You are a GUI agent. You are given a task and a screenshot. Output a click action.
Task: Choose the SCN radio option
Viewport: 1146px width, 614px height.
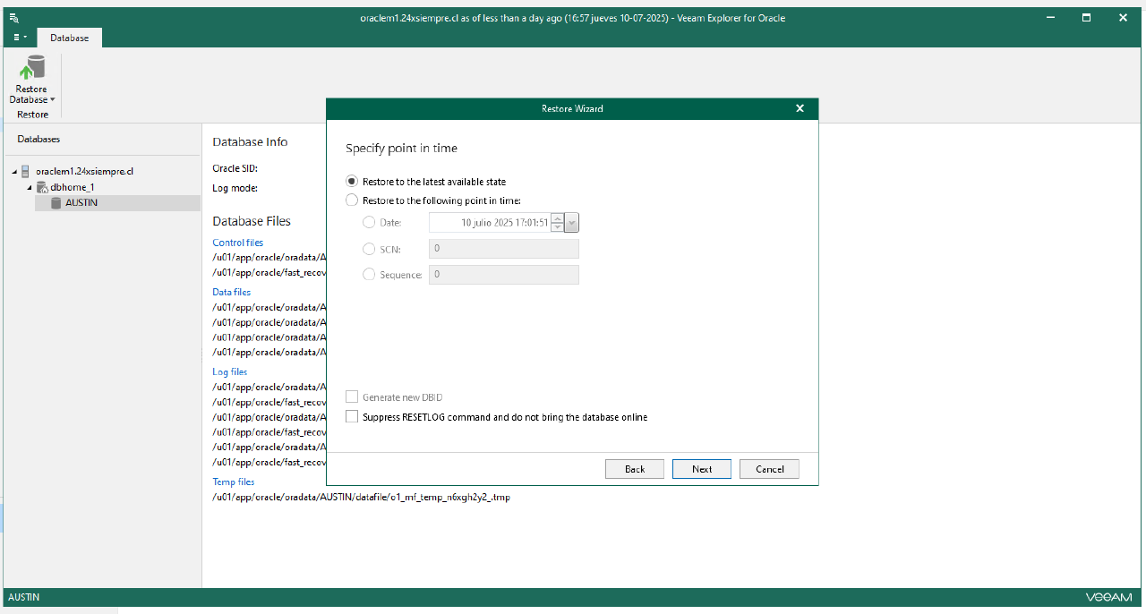(369, 249)
